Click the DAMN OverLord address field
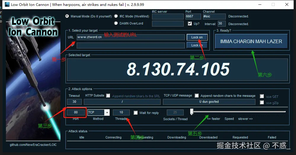 168,24
